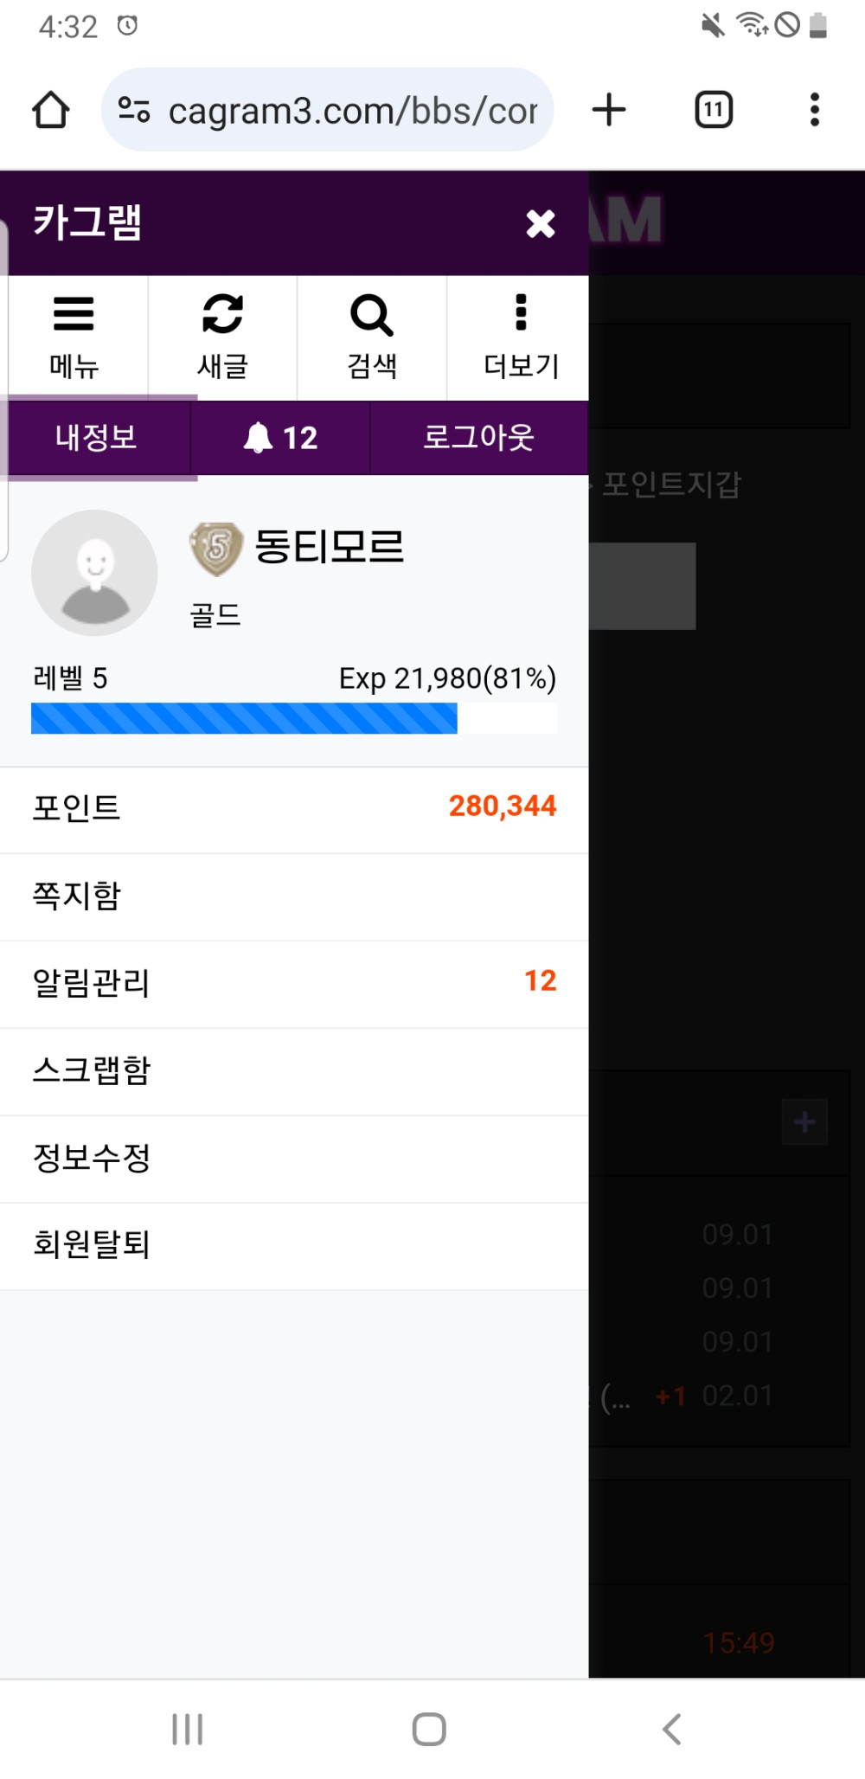865x1779 pixels.
Task: Open a new browser tab
Action: pos(609,110)
